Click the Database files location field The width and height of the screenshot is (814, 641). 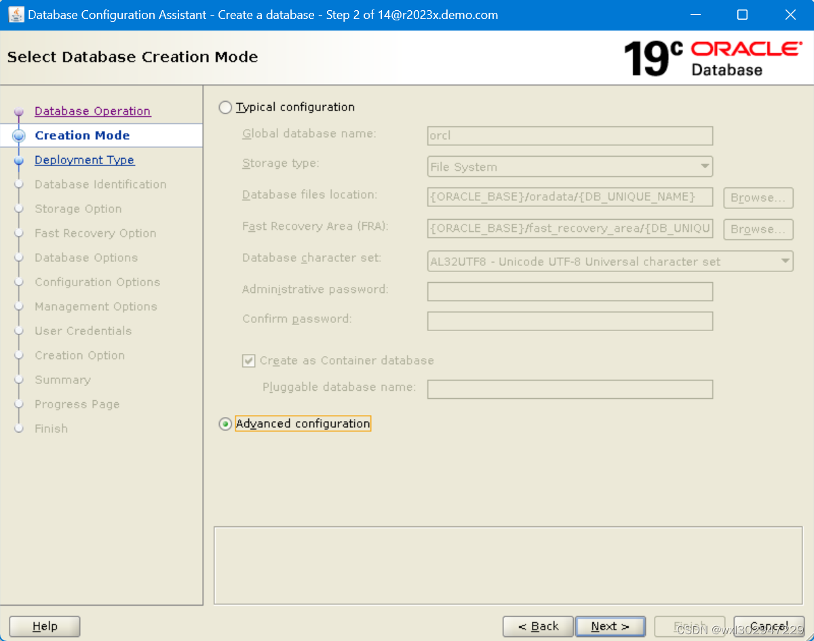coord(570,197)
